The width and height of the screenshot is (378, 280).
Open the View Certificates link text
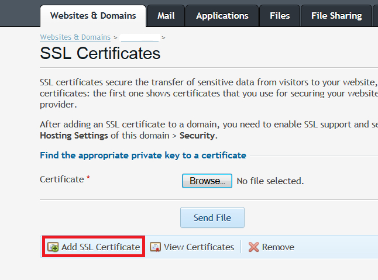(x=199, y=247)
